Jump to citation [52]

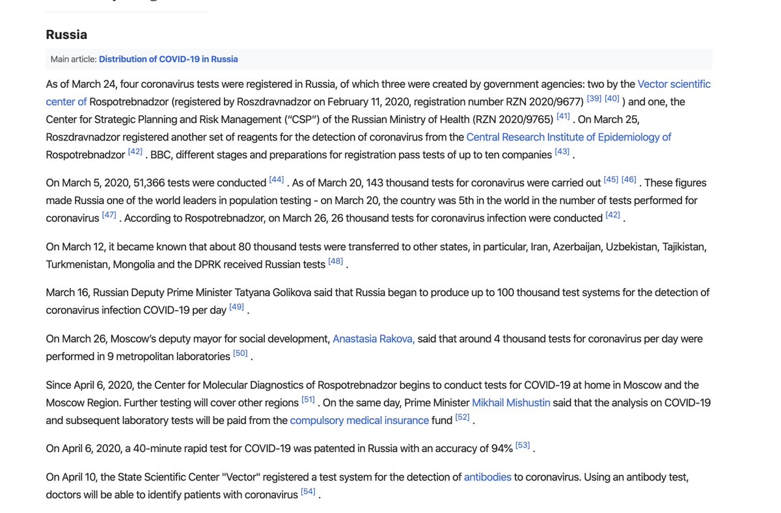pos(462,417)
